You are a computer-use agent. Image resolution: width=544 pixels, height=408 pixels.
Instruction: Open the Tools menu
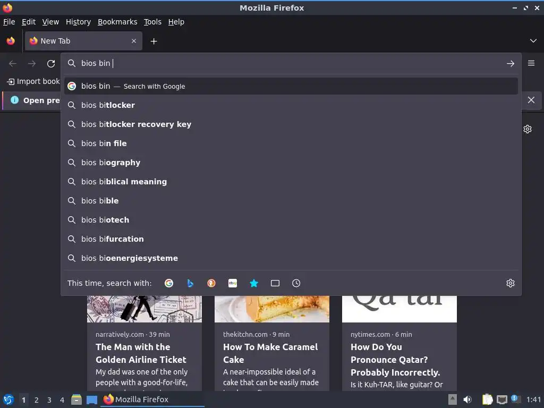152,22
